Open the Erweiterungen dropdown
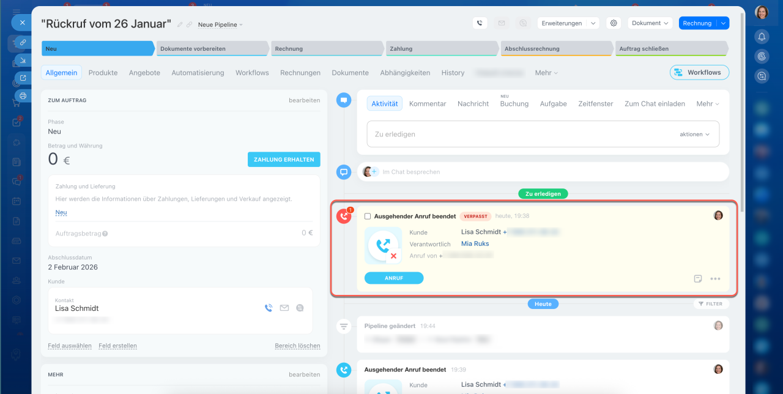The image size is (783, 394). [x=568, y=23]
